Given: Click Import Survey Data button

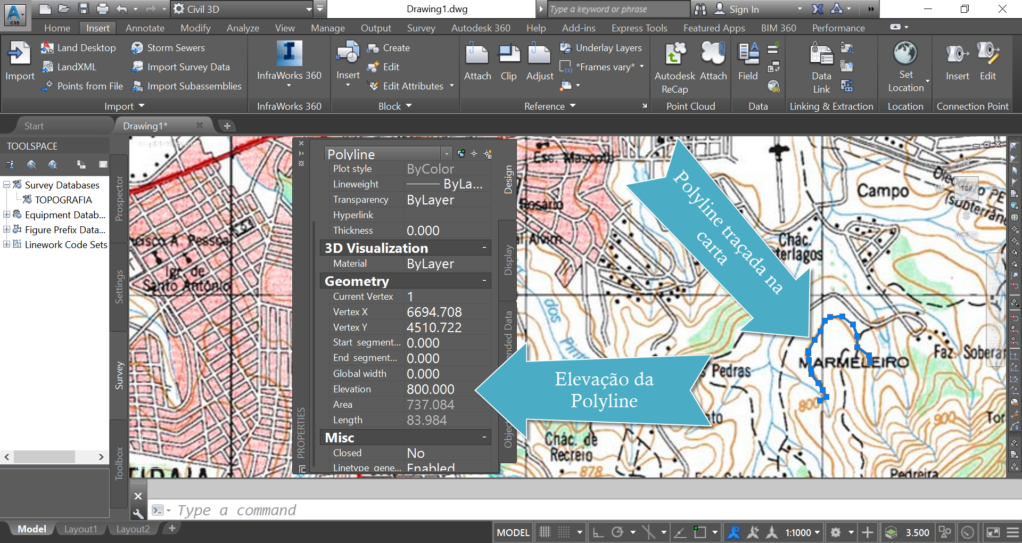Looking at the screenshot, I should (188, 67).
